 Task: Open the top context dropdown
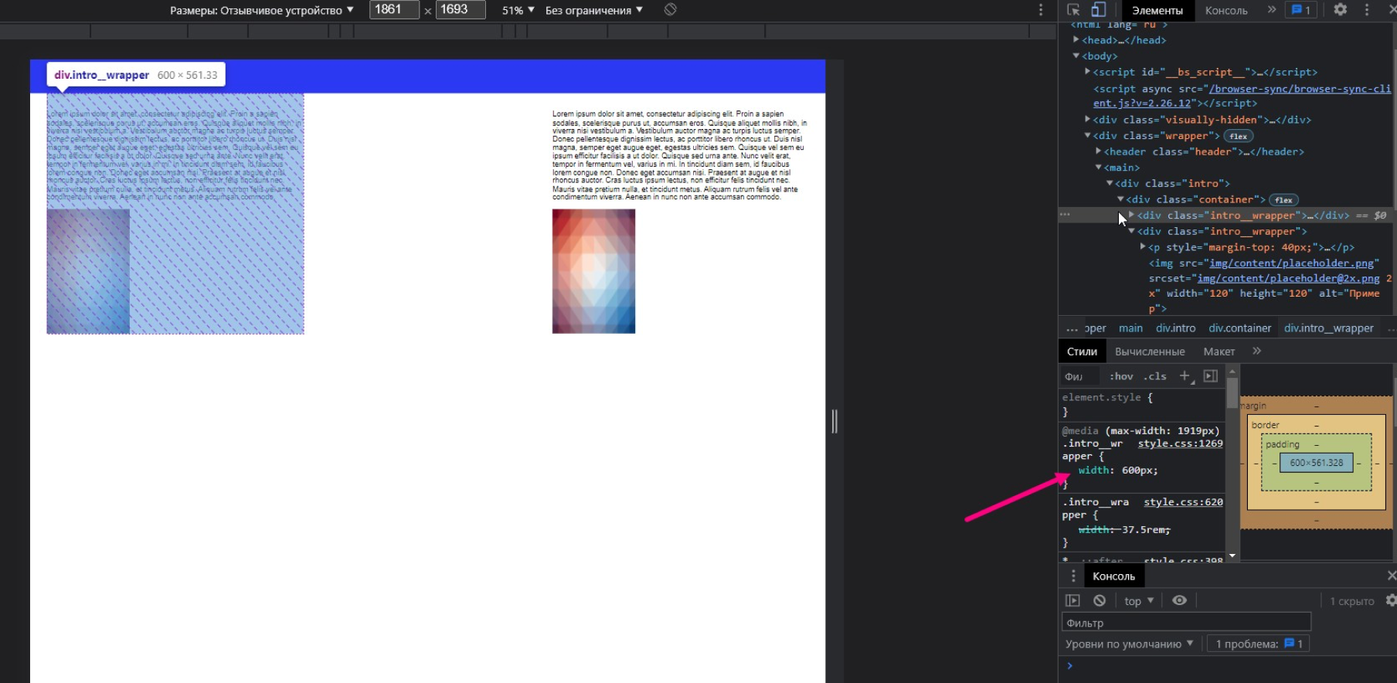pyautogui.click(x=1139, y=600)
